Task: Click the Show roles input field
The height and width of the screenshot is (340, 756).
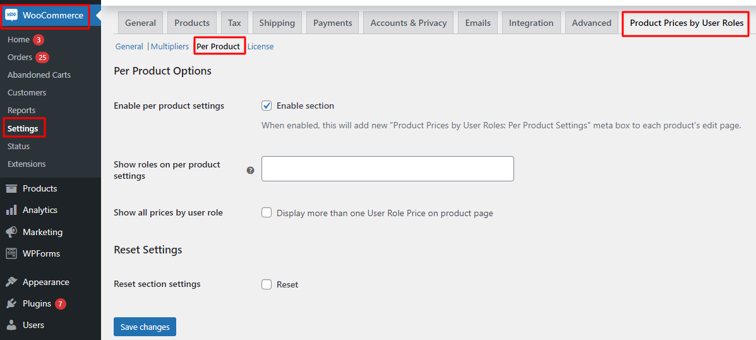Action: click(x=388, y=169)
